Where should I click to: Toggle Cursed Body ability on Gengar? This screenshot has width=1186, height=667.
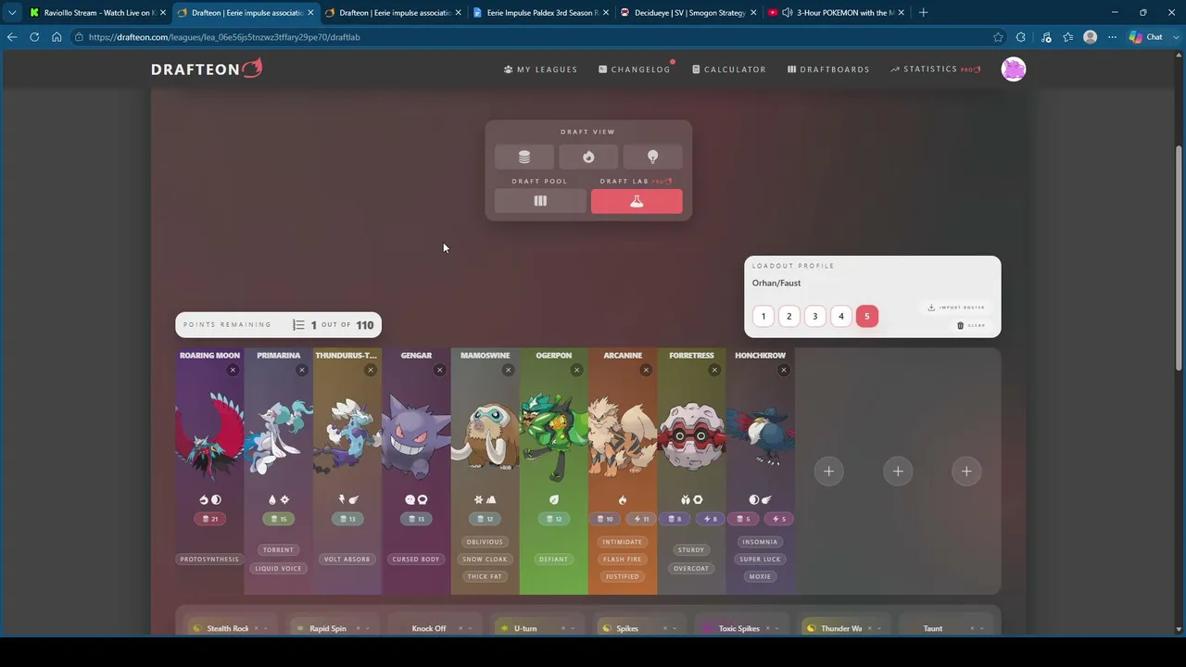pyautogui.click(x=416, y=560)
